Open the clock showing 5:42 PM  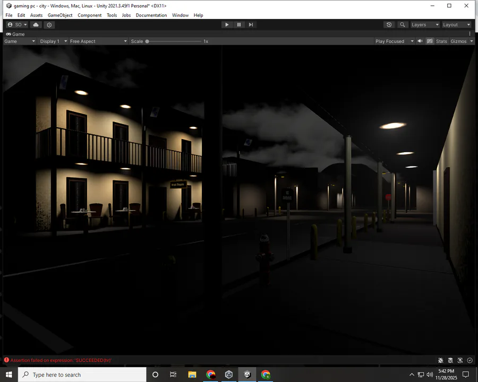446,375
